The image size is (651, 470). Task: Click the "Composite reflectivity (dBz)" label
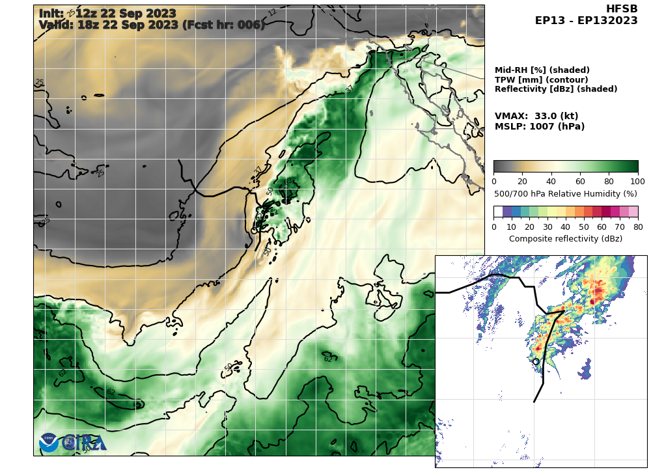566,239
